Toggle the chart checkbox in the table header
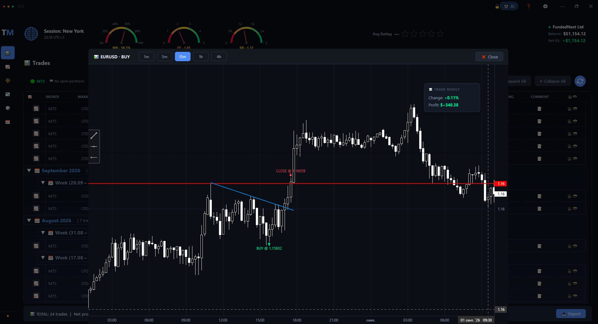Image resolution: width=598 pixels, height=324 pixels. [30, 97]
